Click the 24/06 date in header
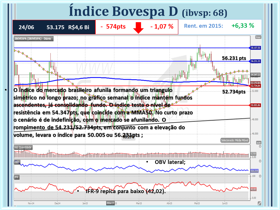 coord(26,27)
